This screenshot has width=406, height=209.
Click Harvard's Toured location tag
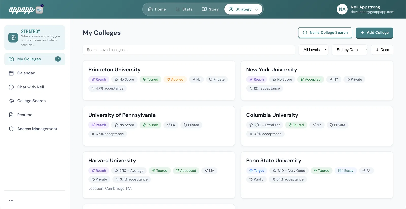tap(160, 171)
